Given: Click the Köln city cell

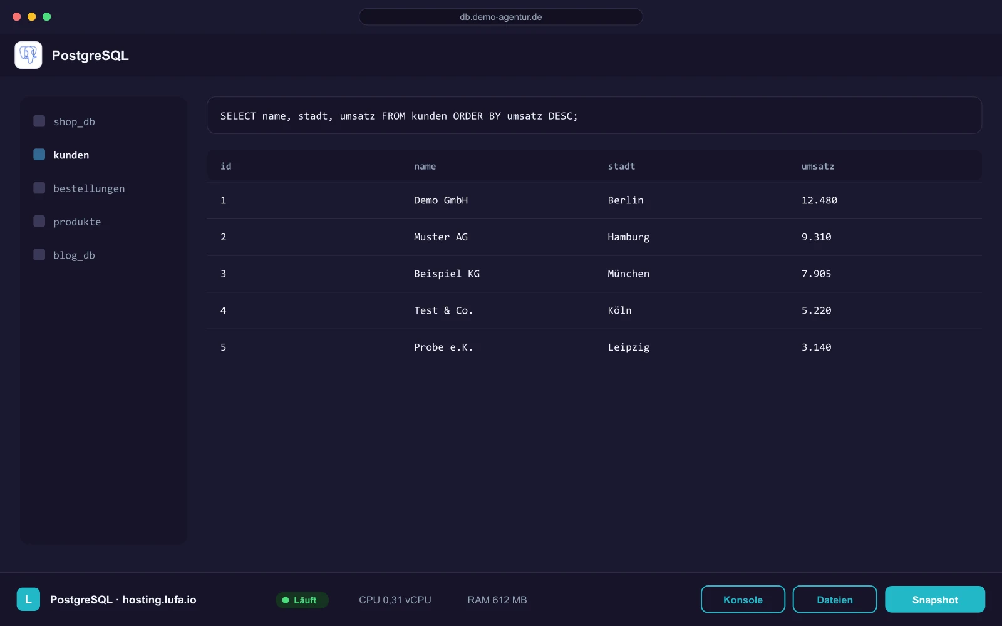Looking at the screenshot, I should coord(619,310).
